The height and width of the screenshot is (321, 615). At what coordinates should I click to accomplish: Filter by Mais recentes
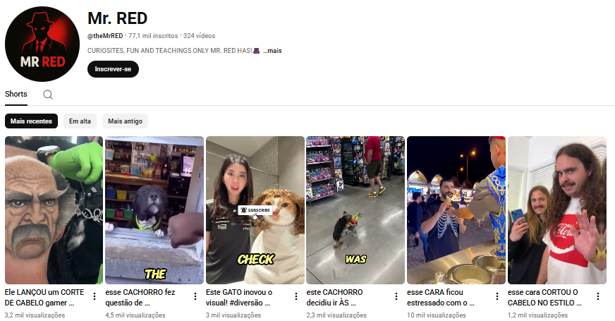click(31, 121)
